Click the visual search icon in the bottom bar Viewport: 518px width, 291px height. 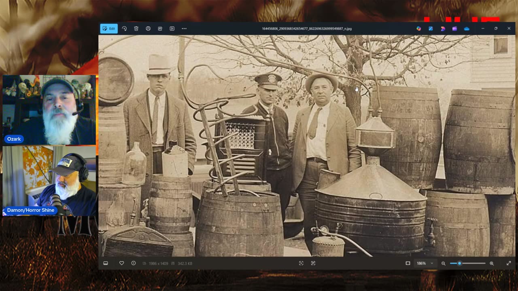[313, 263]
